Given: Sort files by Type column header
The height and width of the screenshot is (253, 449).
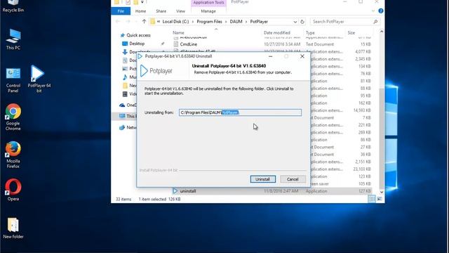Looking at the screenshot, I should point(310,33).
